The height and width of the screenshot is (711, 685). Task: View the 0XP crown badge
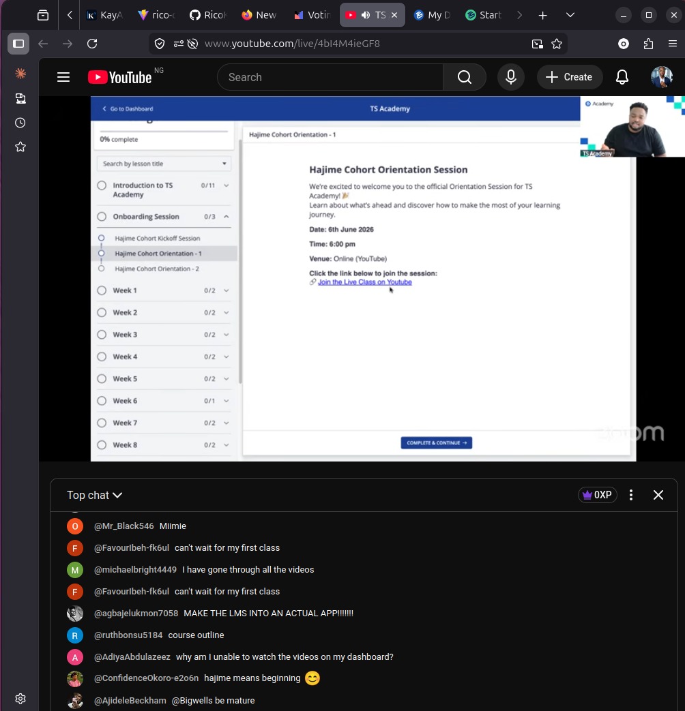click(x=598, y=495)
